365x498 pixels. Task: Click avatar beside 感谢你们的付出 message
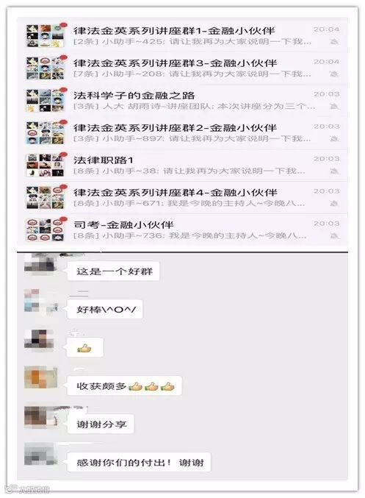[x=41, y=455]
